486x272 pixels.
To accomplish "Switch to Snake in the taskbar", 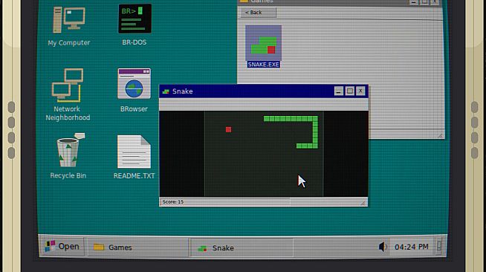I will point(242,247).
